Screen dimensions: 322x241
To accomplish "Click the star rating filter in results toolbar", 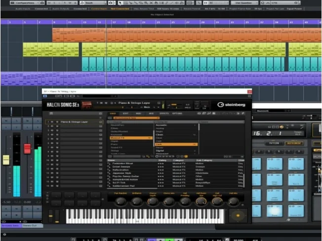I will tap(165, 157).
